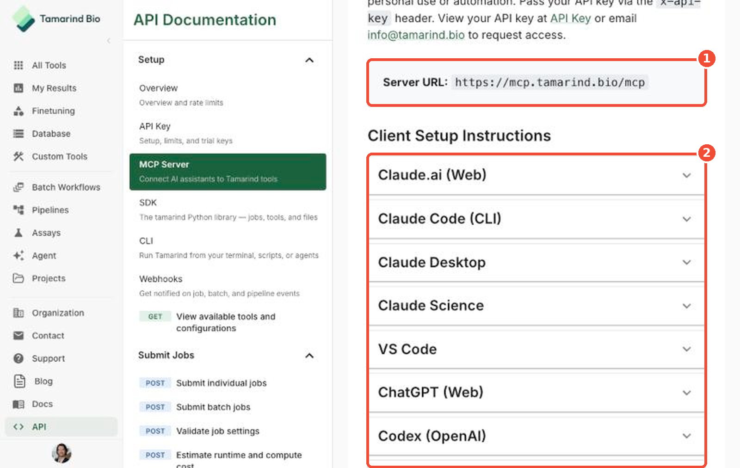Open the SDK documentation page

(x=228, y=209)
